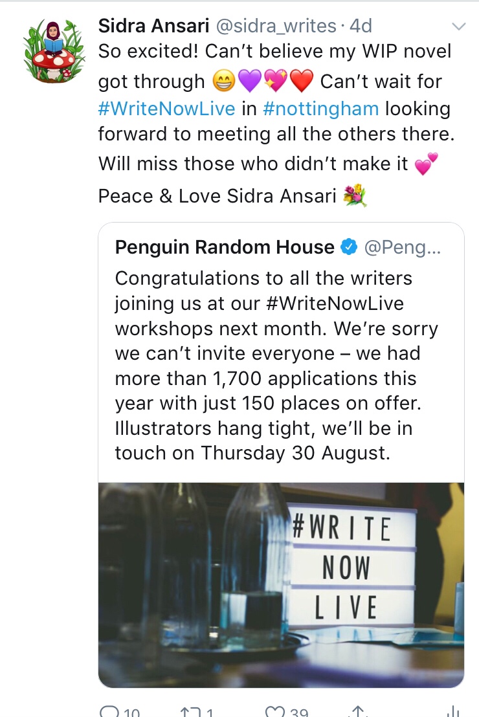View the #WRITE NOW LIVE lightbox photo

click(281, 584)
